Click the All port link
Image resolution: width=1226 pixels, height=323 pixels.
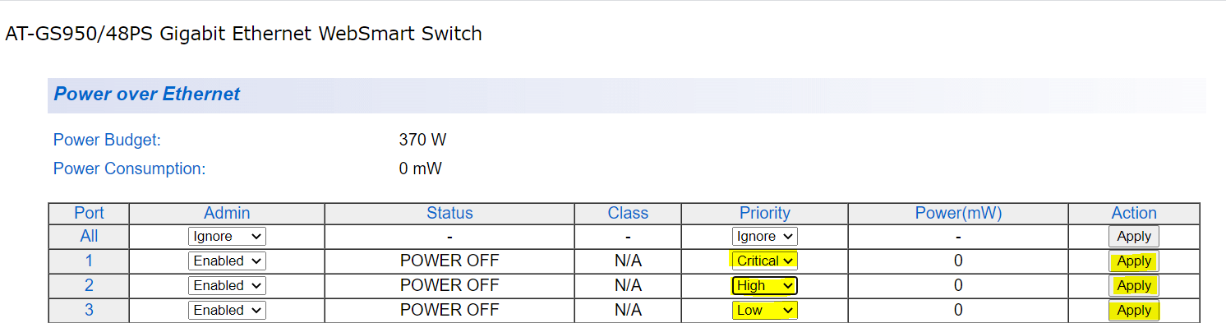[x=89, y=237]
